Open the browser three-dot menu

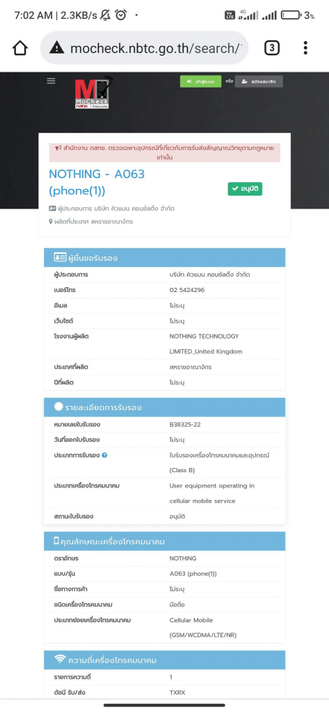pyautogui.click(x=305, y=48)
